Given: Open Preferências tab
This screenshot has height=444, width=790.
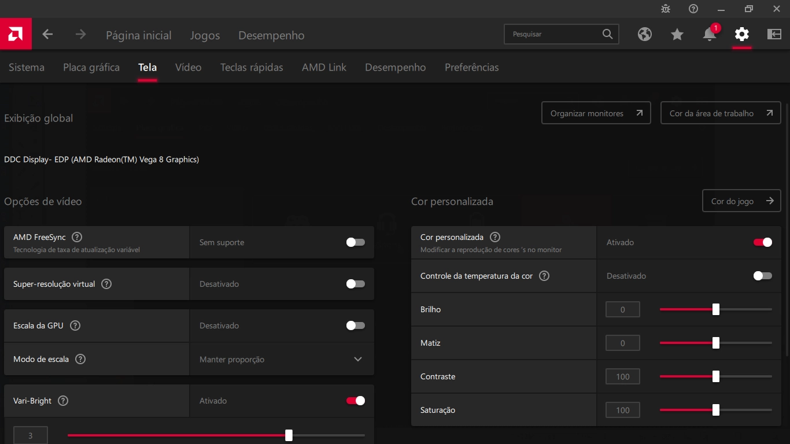Looking at the screenshot, I should (x=472, y=67).
